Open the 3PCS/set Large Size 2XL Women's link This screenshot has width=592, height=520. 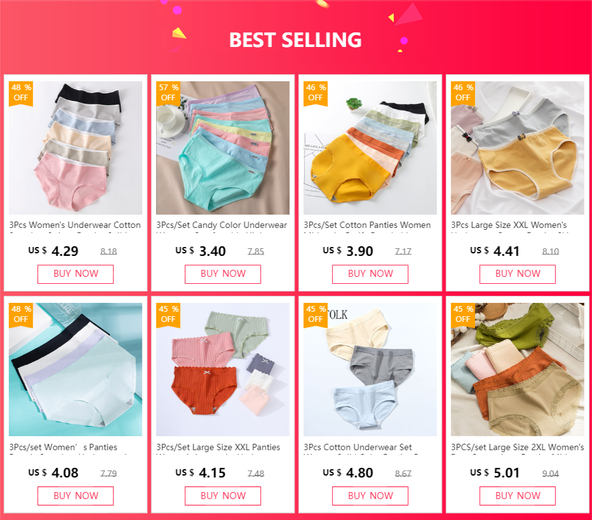coord(517,447)
